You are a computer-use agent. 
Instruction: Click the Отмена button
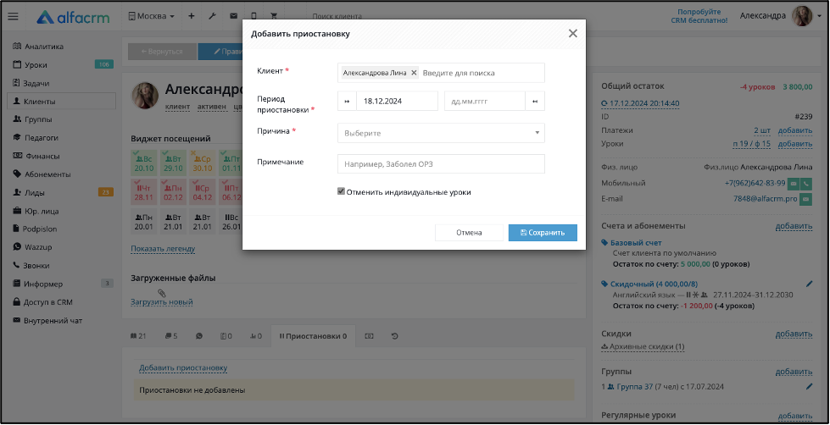[x=469, y=233]
